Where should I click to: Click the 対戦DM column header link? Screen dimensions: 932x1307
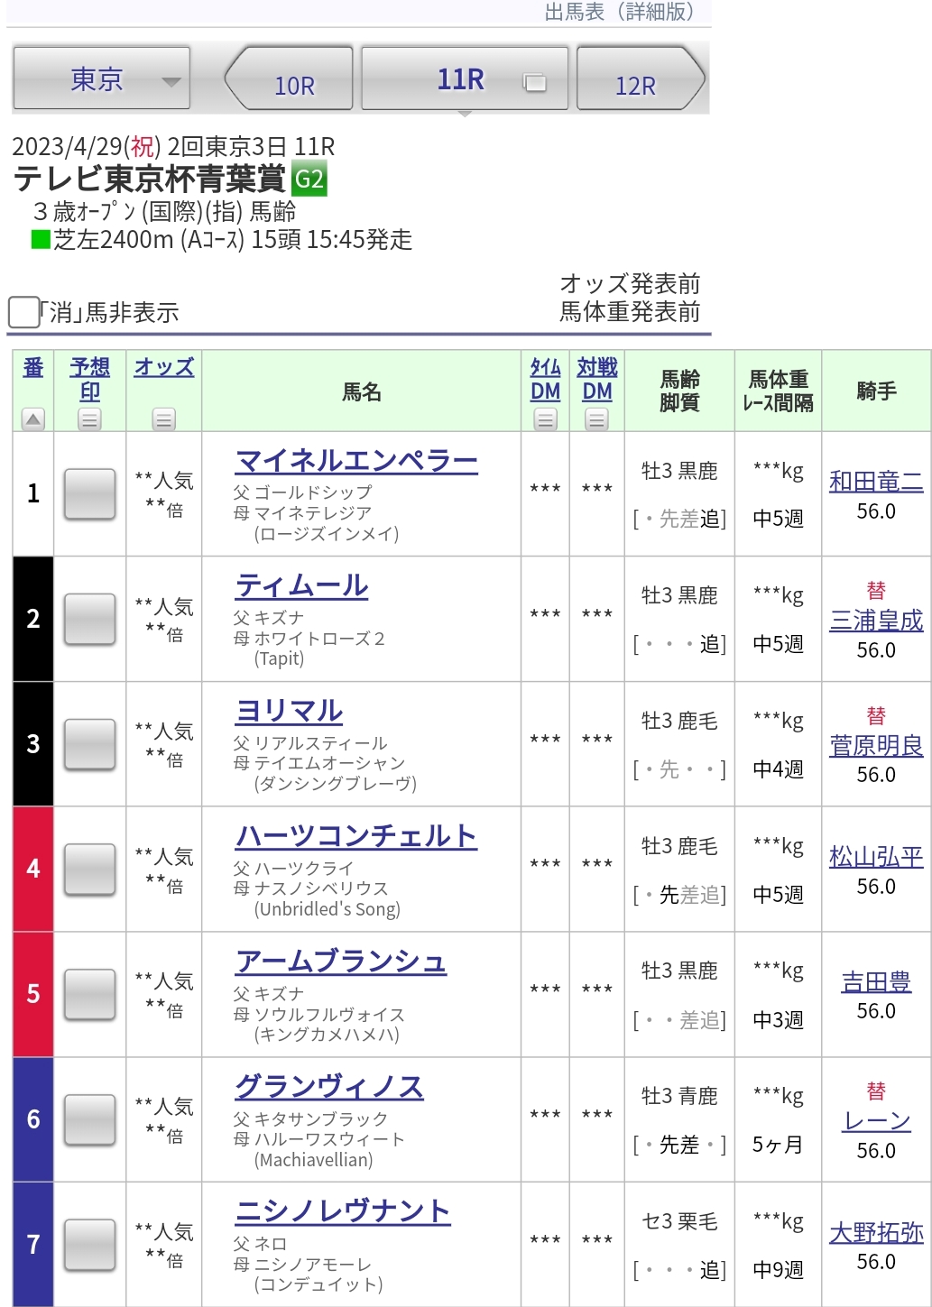tap(597, 379)
